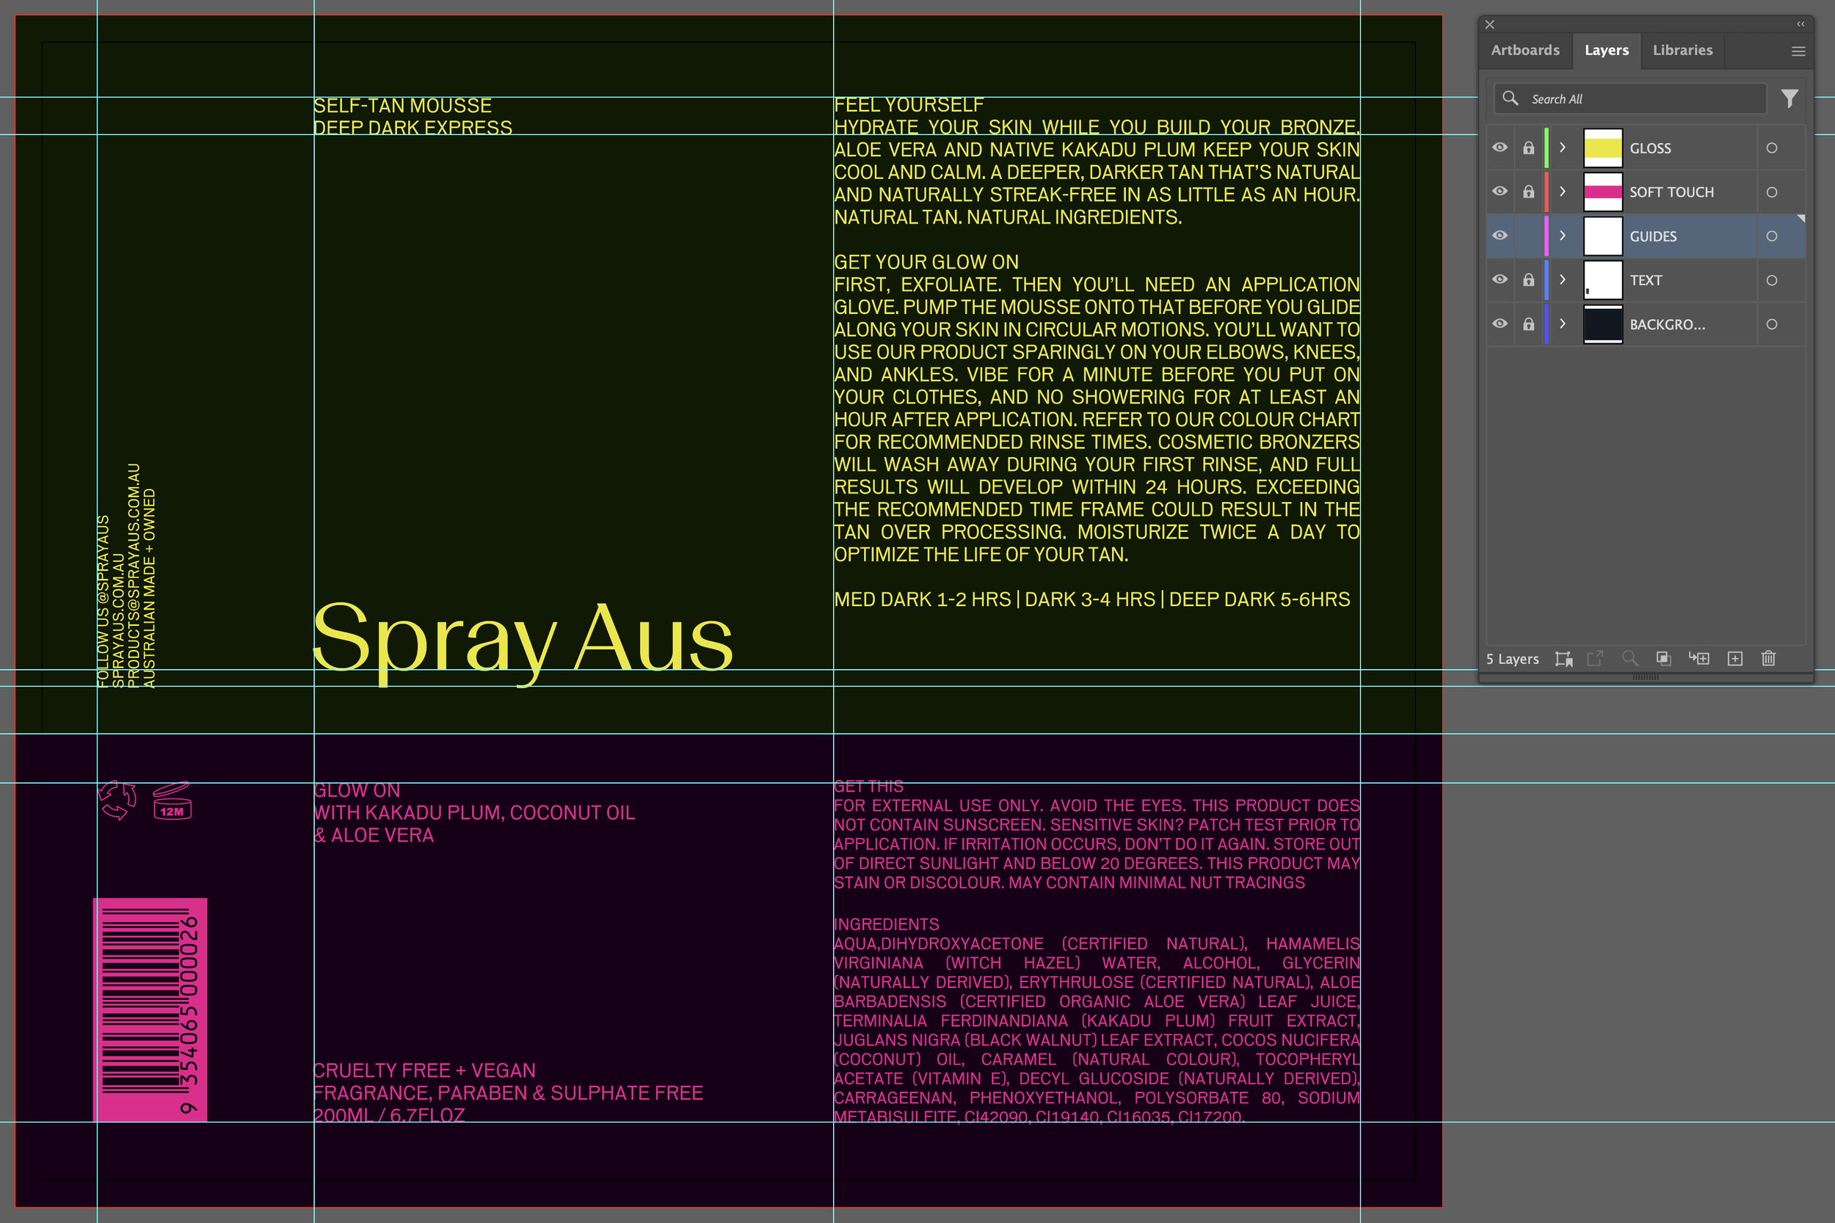The image size is (1835, 1223).
Task: Unlock the GLOSS layer lock icon
Action: point(1528,148)
